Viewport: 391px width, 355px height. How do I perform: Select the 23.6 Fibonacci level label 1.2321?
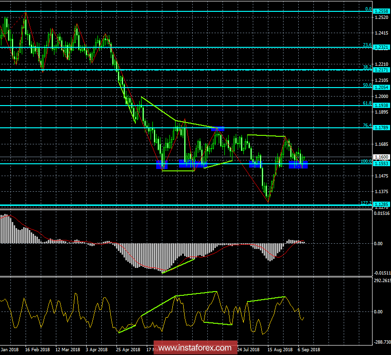[x=382, y=47]
